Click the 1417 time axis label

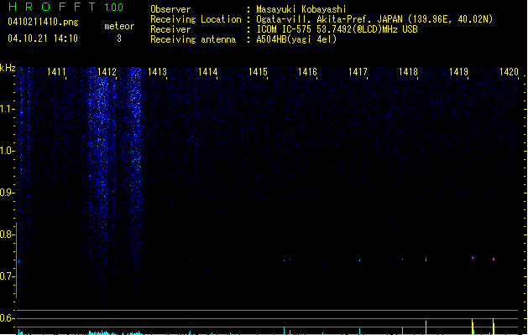[358, 72]
